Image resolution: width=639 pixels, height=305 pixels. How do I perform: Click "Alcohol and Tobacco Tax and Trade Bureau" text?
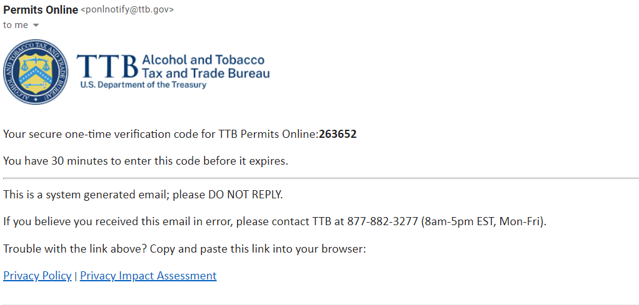coord(205,67)
